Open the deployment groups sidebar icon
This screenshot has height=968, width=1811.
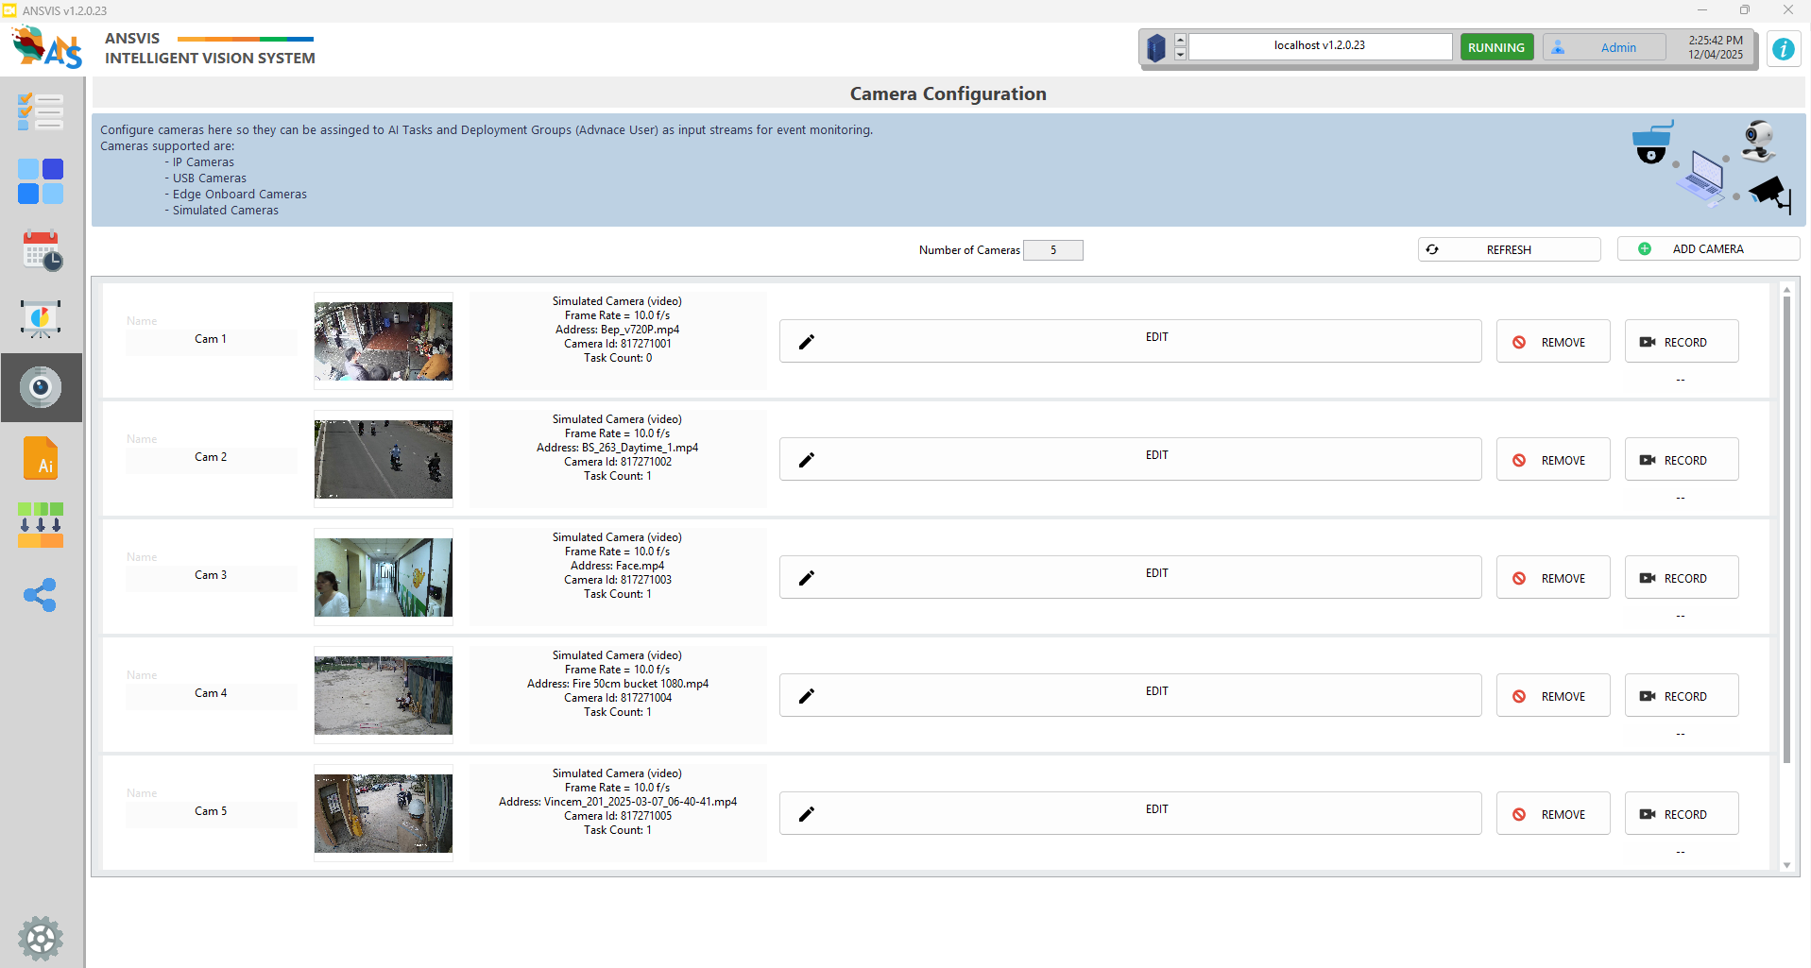click(x=41, y=525)
